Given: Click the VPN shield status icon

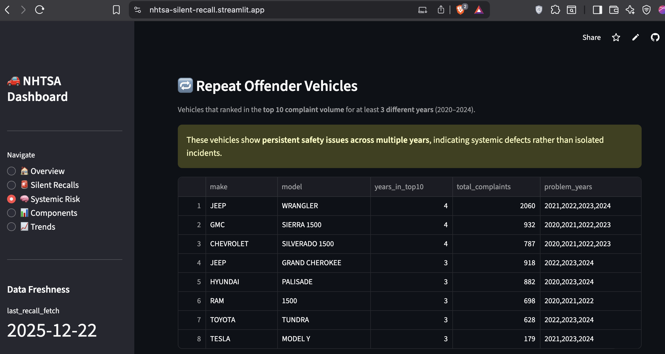Looking at the screenshot, I should (647, 10).
